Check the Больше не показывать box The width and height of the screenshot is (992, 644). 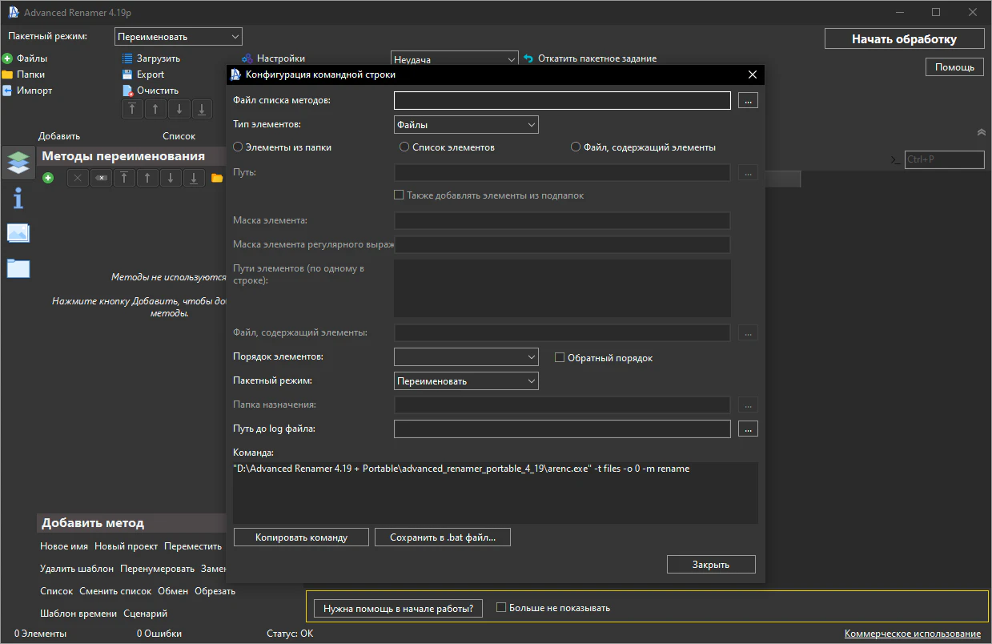[x=502, y=607]
